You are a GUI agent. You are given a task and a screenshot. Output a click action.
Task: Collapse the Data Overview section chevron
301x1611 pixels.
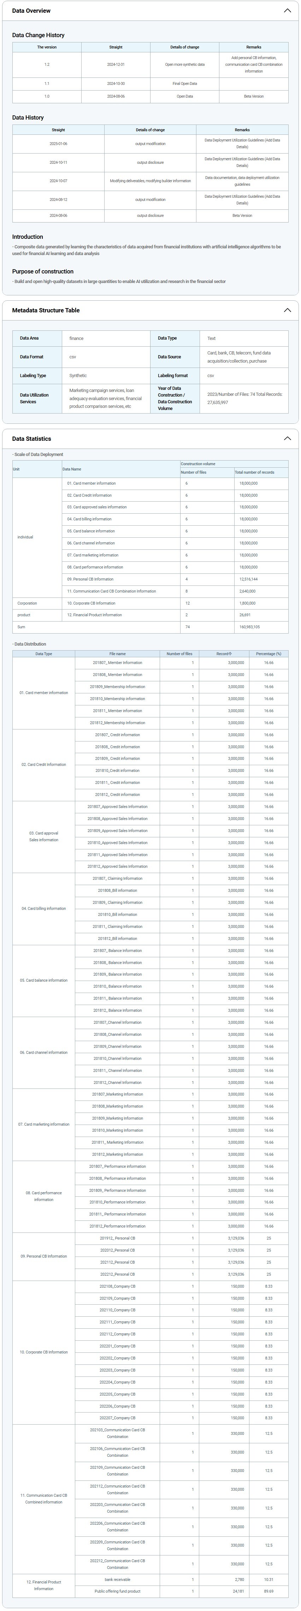(x=287, y=11)
